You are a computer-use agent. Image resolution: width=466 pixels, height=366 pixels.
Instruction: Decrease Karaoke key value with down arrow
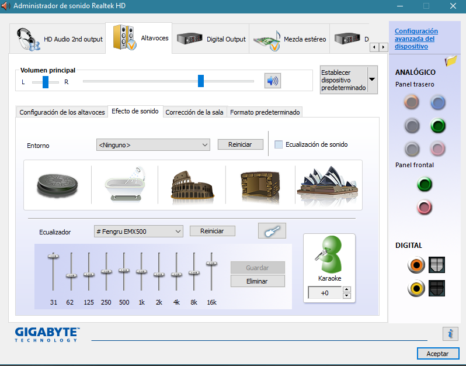pos(347,295)
